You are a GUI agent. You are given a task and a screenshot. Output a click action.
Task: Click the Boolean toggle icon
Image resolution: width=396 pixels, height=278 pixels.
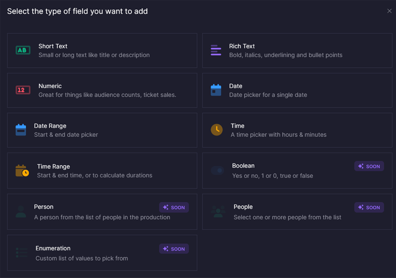217,170
